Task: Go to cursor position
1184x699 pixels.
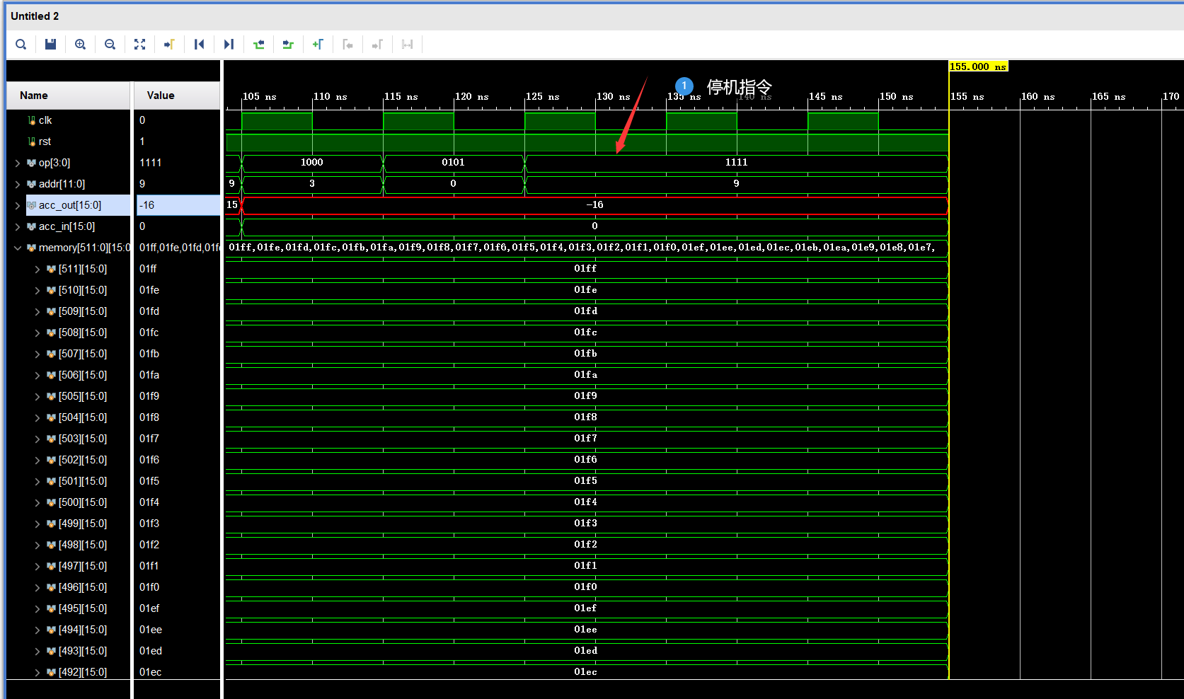Action: [169, 45]
